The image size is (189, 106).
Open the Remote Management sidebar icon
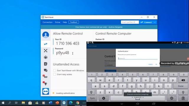click(45, 51)
